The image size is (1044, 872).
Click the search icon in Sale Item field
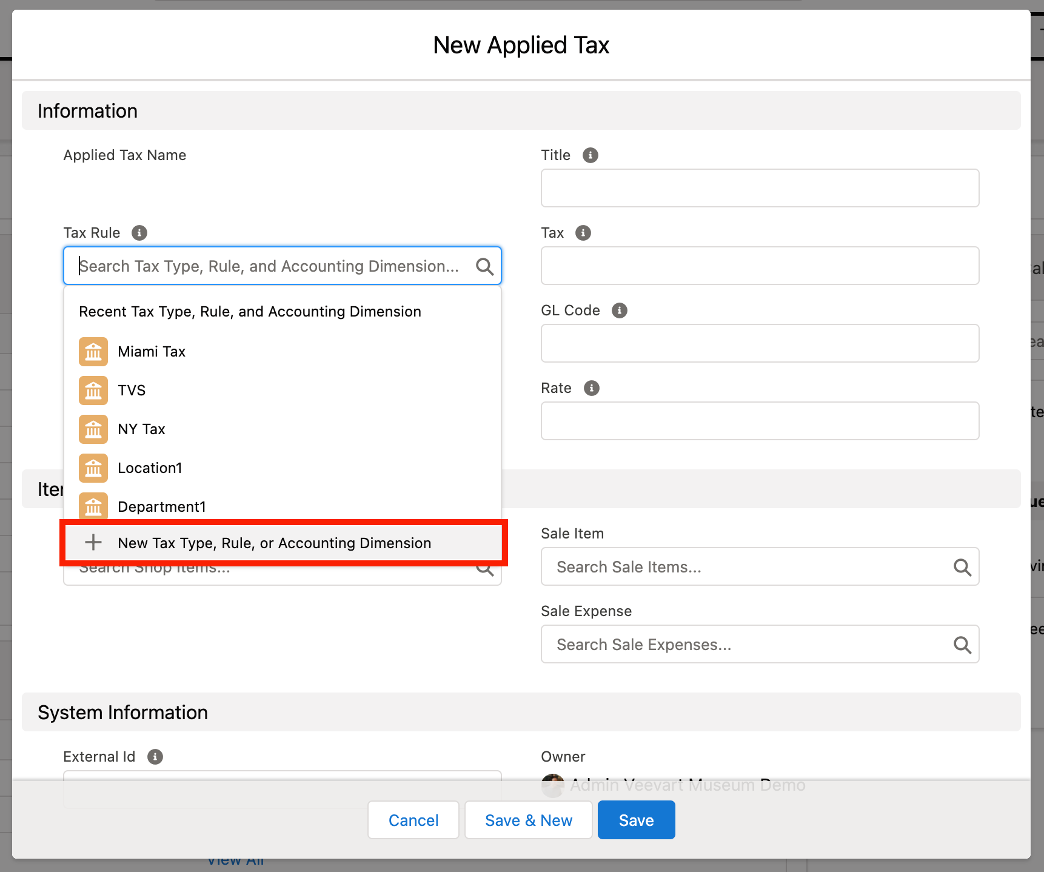[962, 566]
